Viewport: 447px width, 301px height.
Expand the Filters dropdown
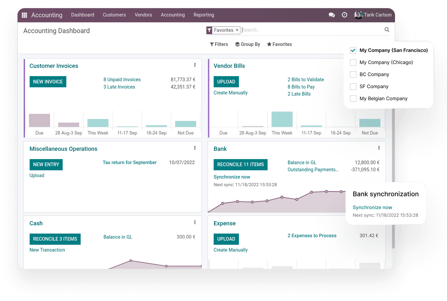click(x=219, y=44)
